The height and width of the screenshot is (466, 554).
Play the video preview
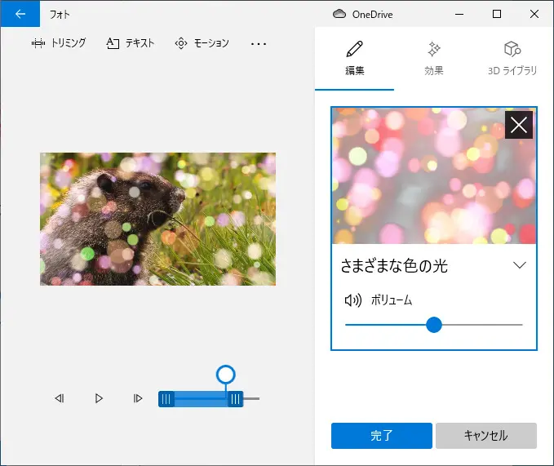[99, 398]
